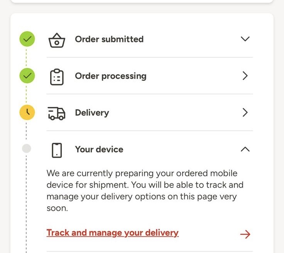
Task: Collapse the Your device section
Action: 245,149
